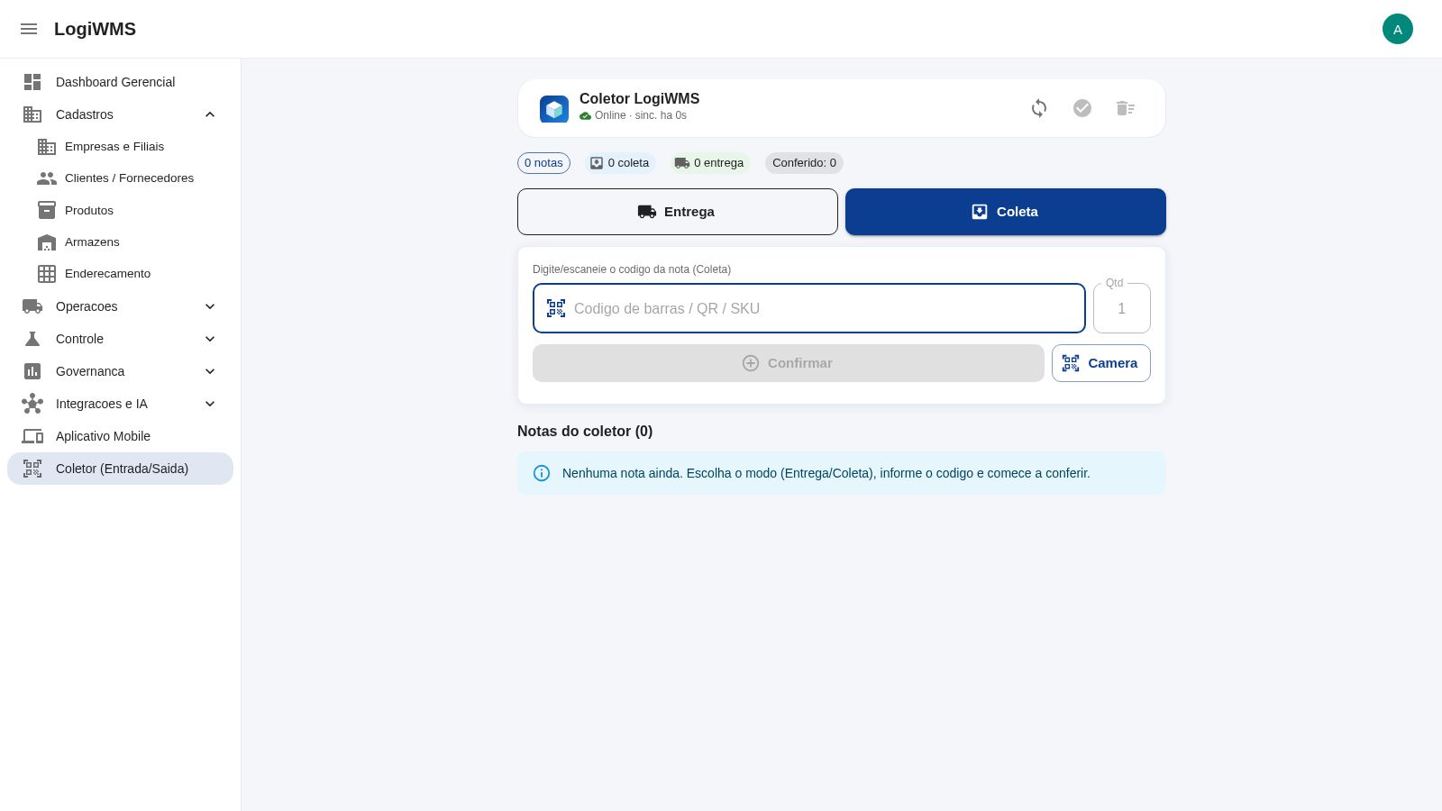1442x811 pixels.
Task: Switch to Entrega mode
Action: [678, 212]
